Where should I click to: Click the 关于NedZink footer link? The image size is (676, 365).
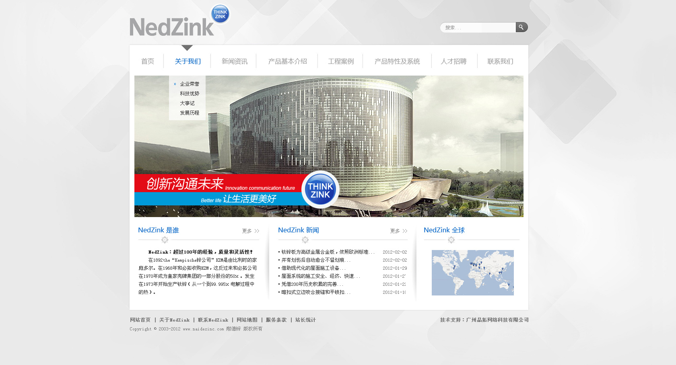[x=174, y=320]
